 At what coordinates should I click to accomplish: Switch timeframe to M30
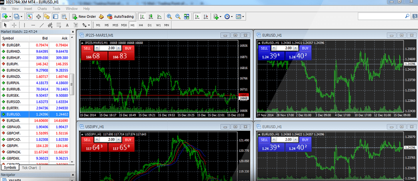click(124, 25)
